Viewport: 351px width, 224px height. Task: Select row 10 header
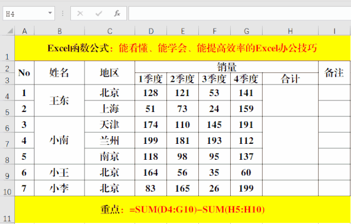(x=7, y=188)
